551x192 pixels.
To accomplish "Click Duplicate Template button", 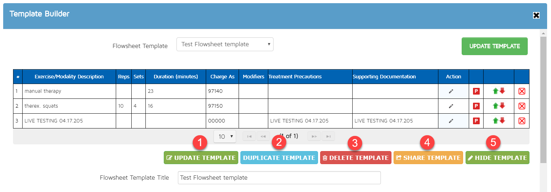I will click(279, 158).
